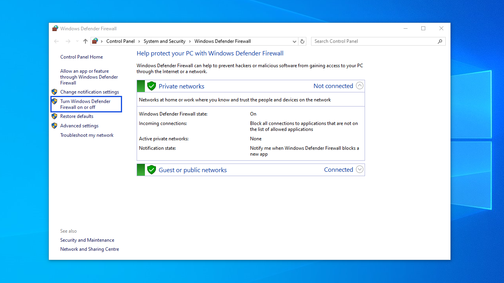Open Control Panel Home
504x283 pixels.
(82, 57)
